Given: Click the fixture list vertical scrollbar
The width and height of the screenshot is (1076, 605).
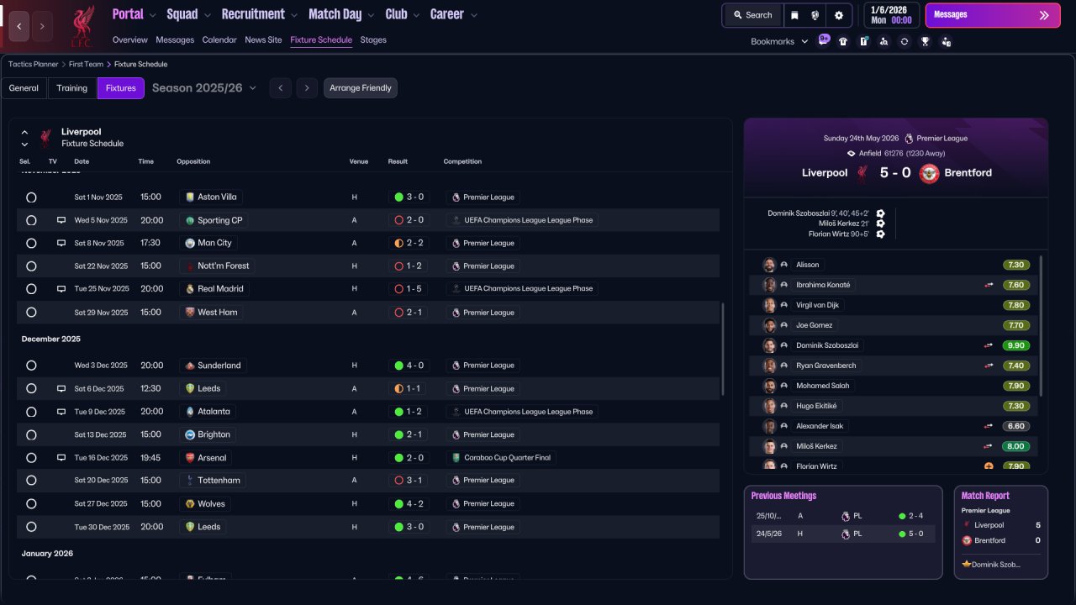Looking at the screenshot, I should [x=723, y=350].
